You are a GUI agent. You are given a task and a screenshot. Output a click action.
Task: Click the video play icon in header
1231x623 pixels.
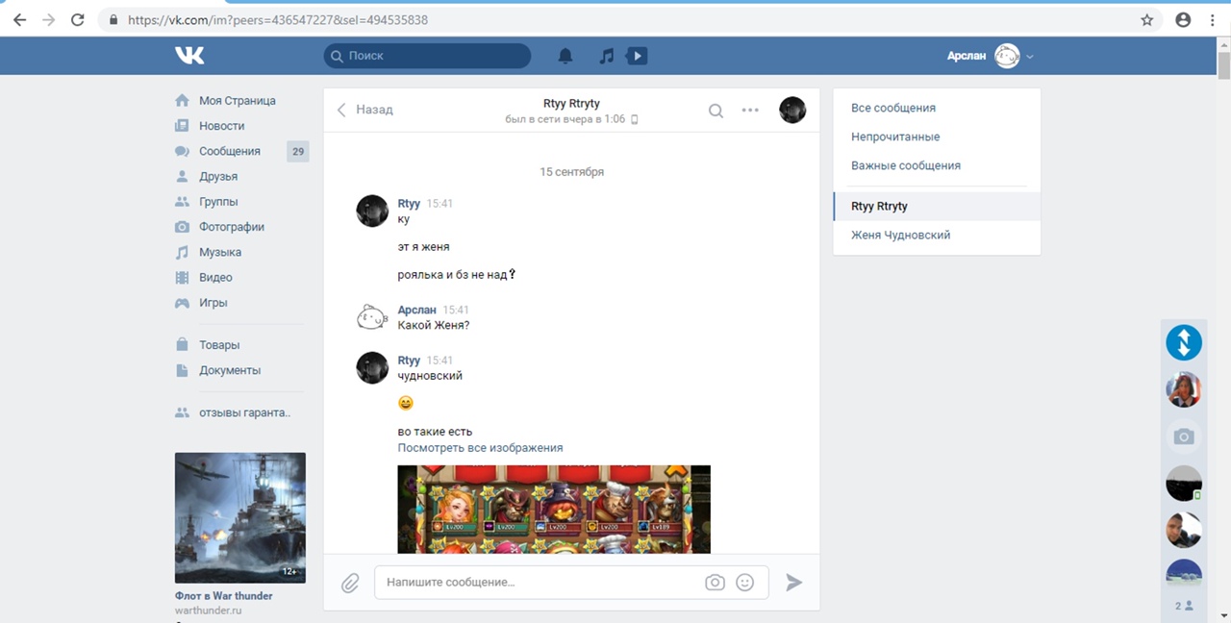[x=637, y=56]
